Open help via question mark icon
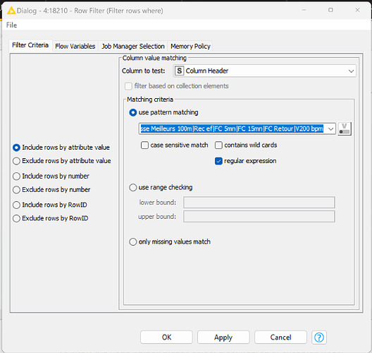372x353 pixels. coord(319,337)
